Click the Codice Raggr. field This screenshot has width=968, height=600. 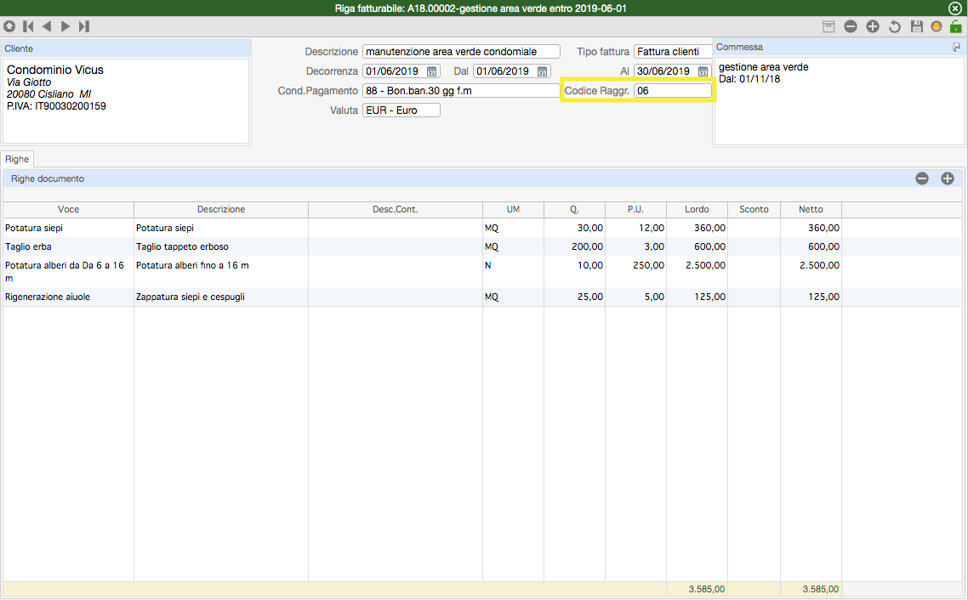pyautogui.click(x=672, y=91)
